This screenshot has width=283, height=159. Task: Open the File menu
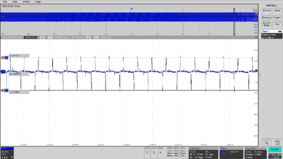click(5, 2)
